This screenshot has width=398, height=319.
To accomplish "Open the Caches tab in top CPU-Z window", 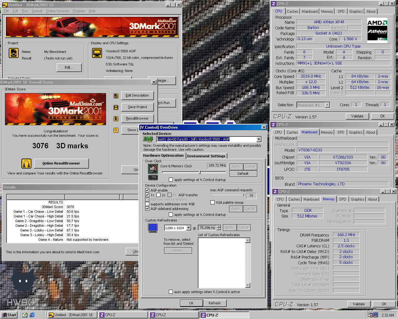I will pyautogui.click(x=293, y=12).
